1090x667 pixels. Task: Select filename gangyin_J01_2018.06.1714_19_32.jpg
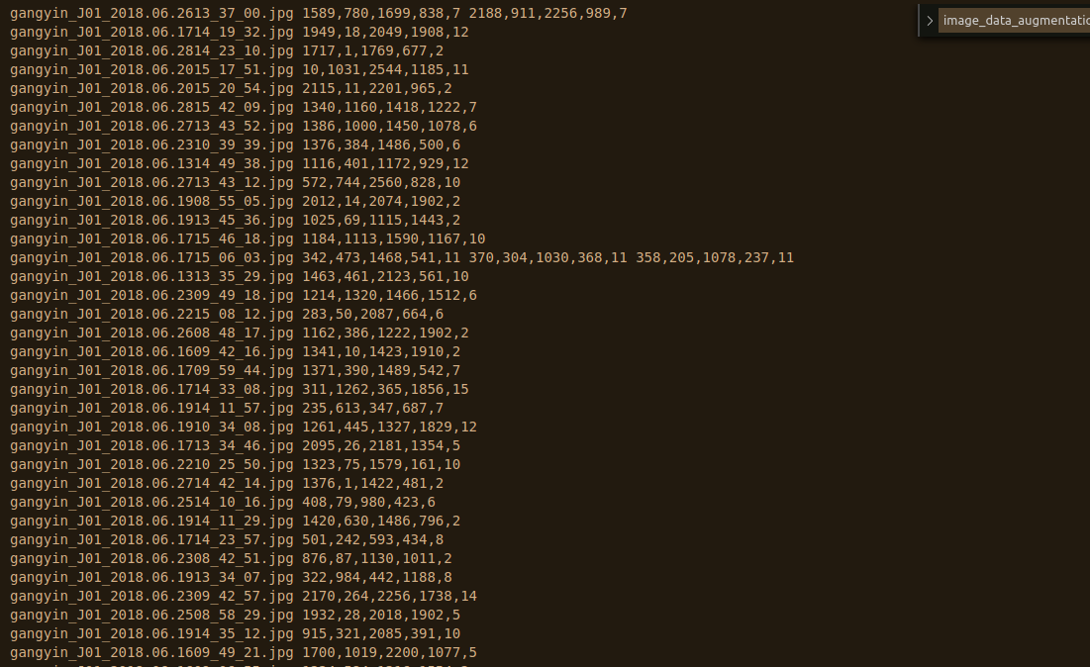(x=149, y=32)
